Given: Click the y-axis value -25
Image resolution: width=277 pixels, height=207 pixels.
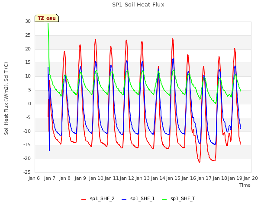Looking at the screenshot, I should (x=27, y=172).
